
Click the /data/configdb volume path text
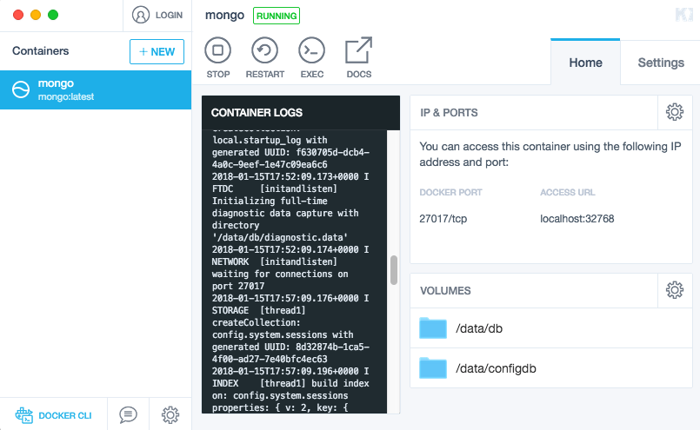click(496, 369)
